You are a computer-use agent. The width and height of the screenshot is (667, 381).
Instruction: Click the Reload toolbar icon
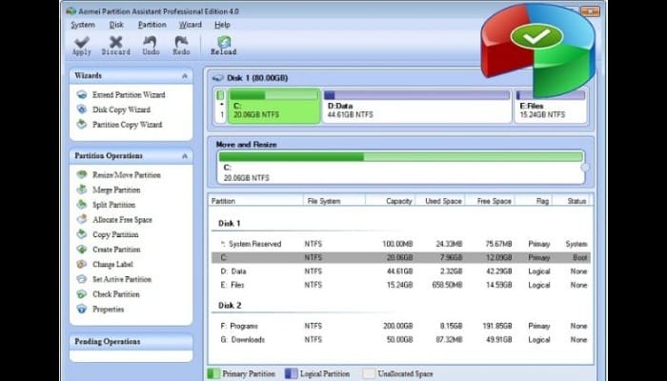click(224, 42)
